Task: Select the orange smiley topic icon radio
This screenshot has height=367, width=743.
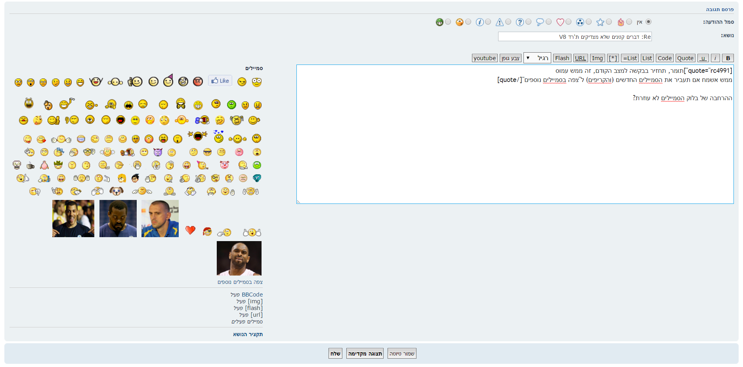Action: coord(468,22)
